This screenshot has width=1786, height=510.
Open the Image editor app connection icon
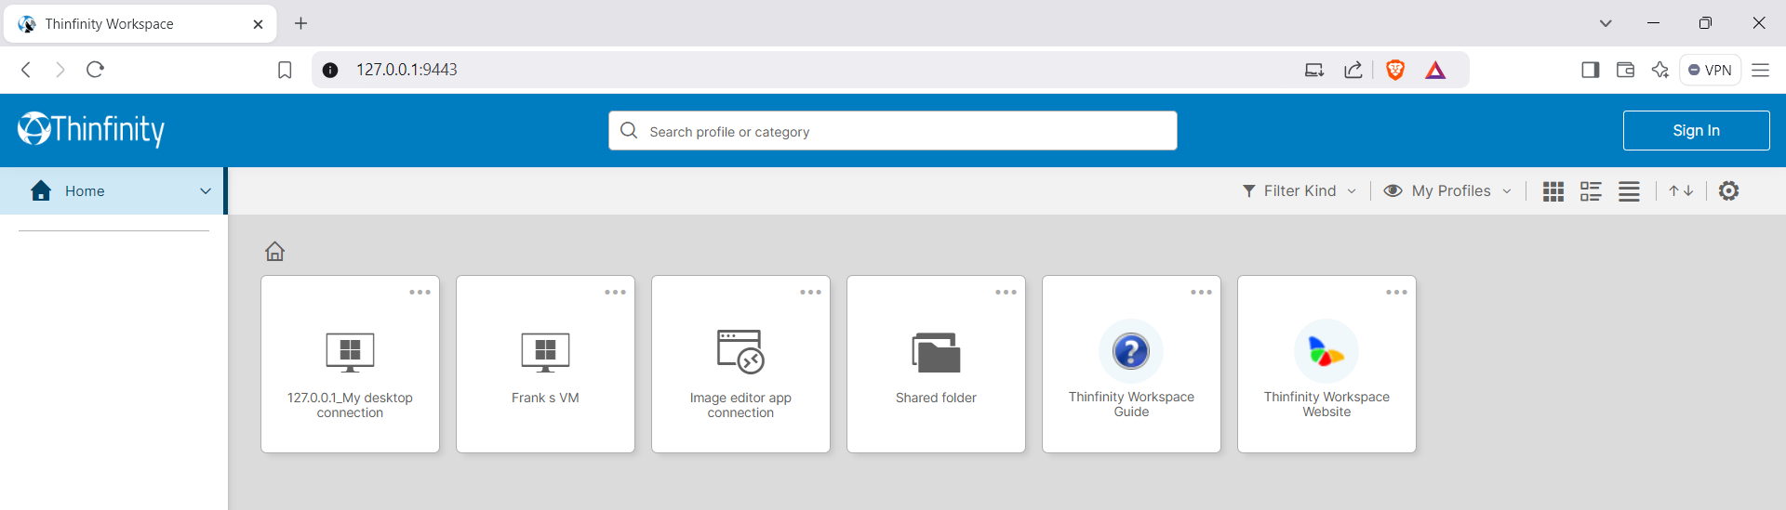tap(740, 351)
